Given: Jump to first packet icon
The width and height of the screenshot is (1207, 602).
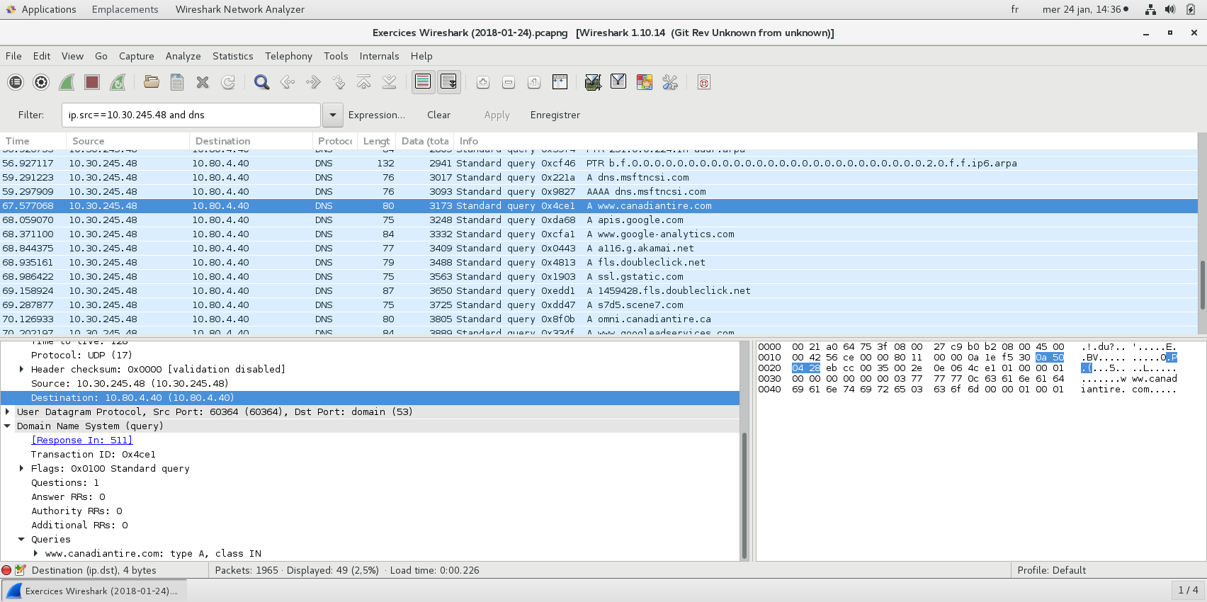Looking at the screenshot, I should click(x=364, y=82).
